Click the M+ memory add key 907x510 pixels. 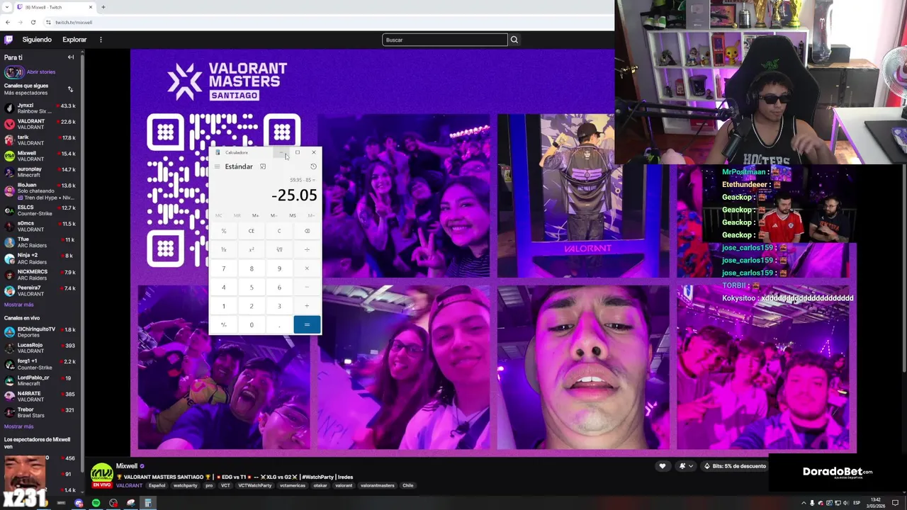tap(255, 215)
